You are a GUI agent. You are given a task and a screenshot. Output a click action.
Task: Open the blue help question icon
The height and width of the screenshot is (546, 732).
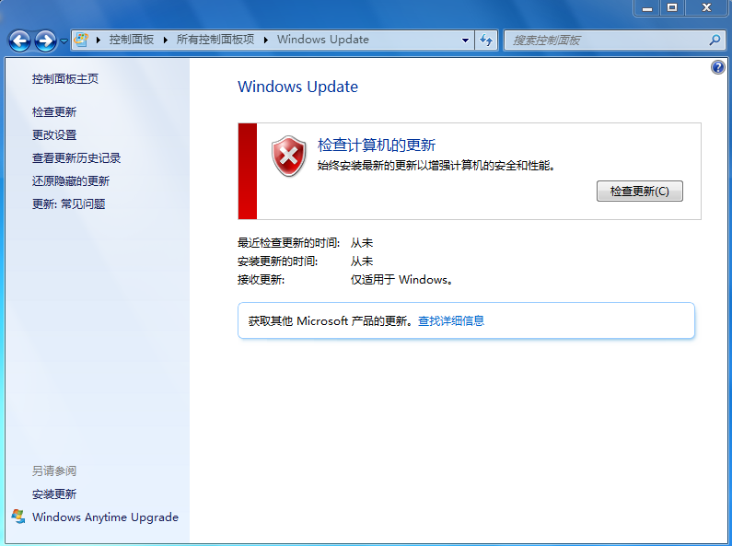(x=718, y=67)
